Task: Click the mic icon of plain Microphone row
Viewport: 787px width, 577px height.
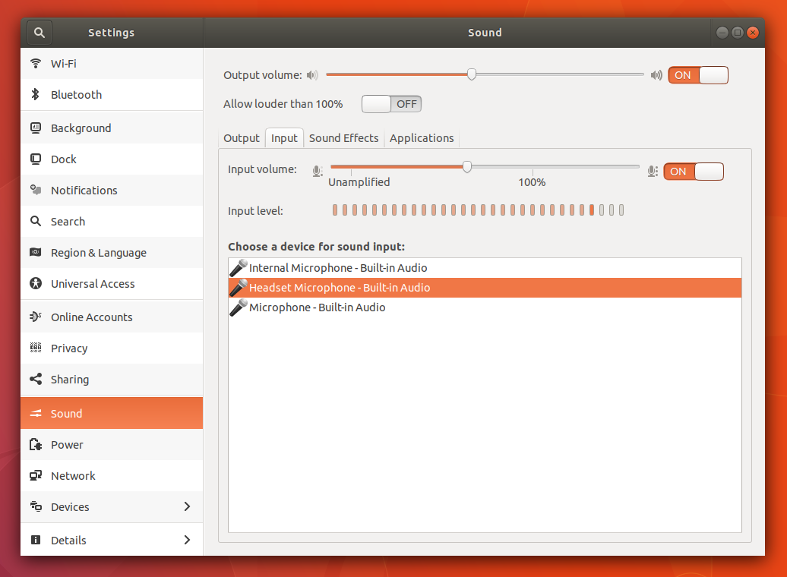Action: pyautogui.click(x=239, y=307)
